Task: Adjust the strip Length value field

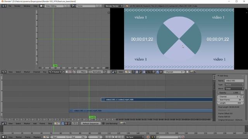Action: click(x=231, y=103)
